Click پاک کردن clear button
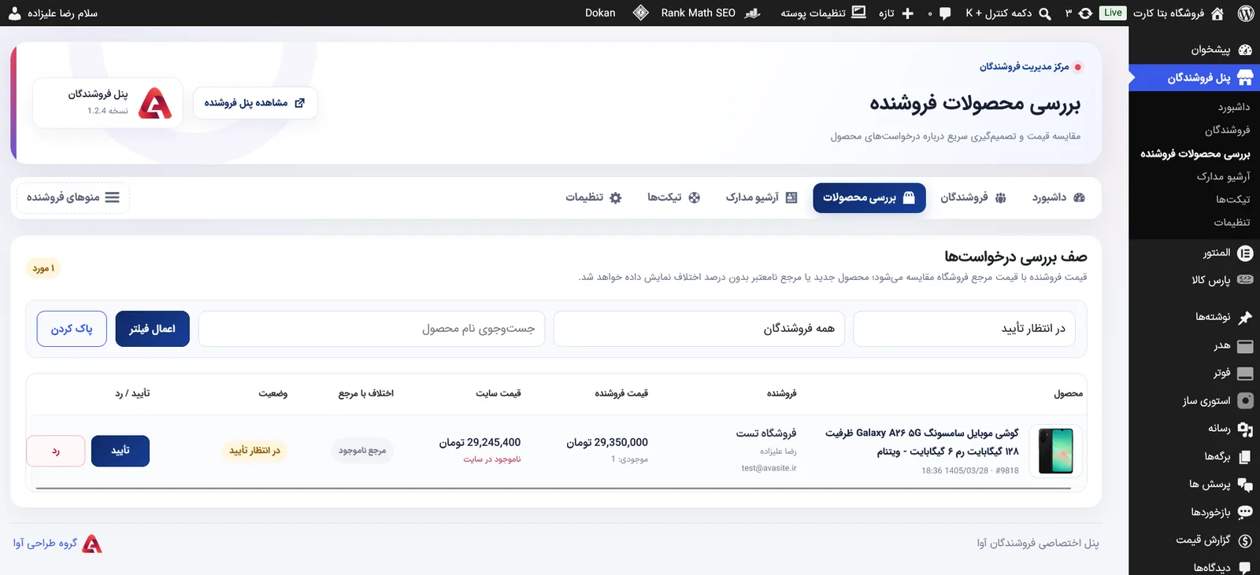 point(72,328)
